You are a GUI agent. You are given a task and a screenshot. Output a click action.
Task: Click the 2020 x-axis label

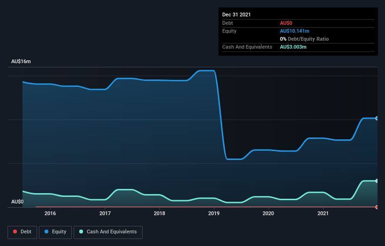click(x=268, y=213)
